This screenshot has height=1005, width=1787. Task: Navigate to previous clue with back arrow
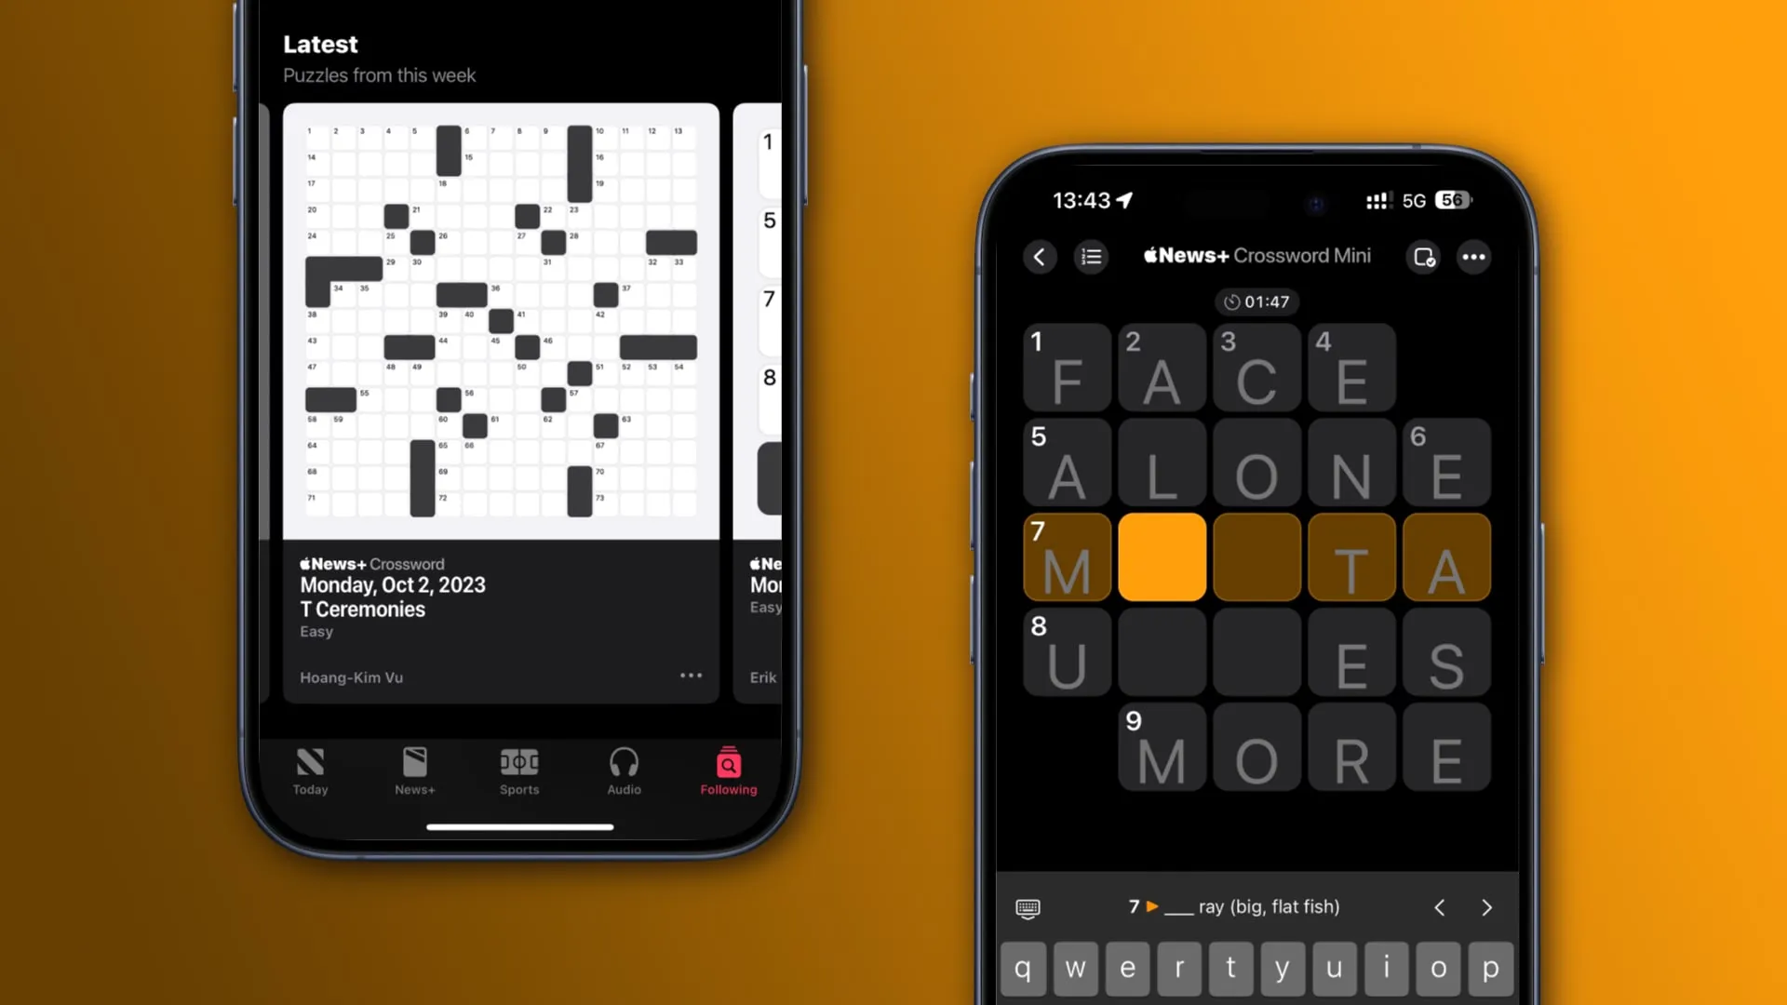coord(1440,907)
